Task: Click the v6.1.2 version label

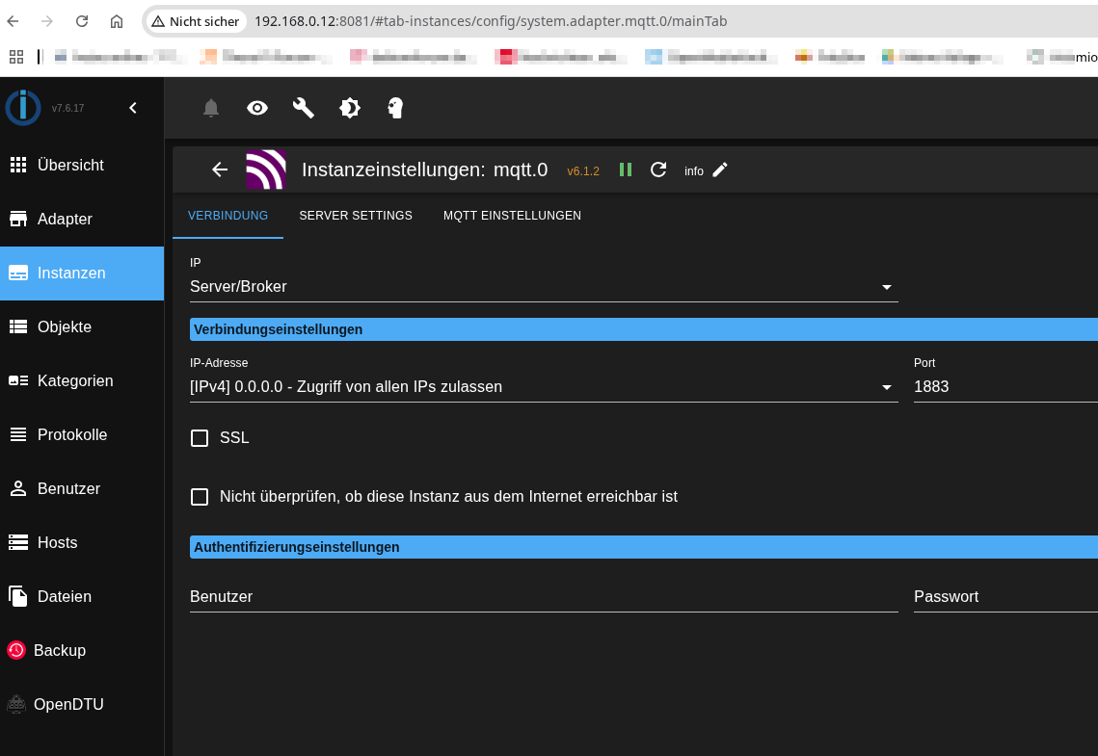Action: (583, 171)
